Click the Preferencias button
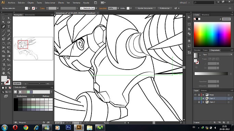 coord(164,8)
